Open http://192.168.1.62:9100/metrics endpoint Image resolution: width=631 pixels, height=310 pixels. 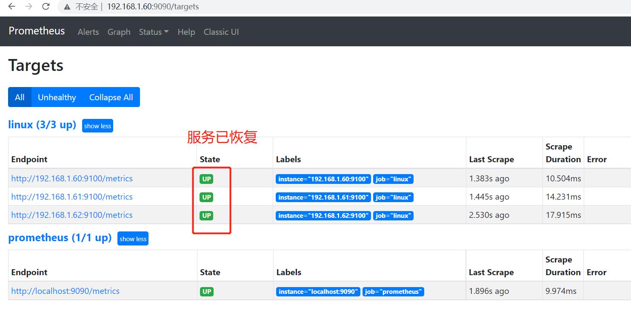[x=72, y=215]
